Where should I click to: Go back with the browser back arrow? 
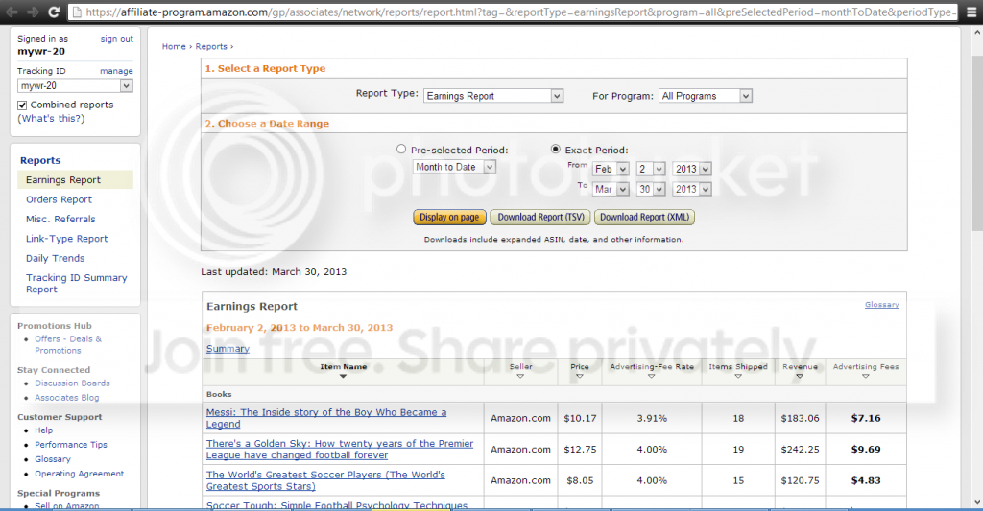12,12
